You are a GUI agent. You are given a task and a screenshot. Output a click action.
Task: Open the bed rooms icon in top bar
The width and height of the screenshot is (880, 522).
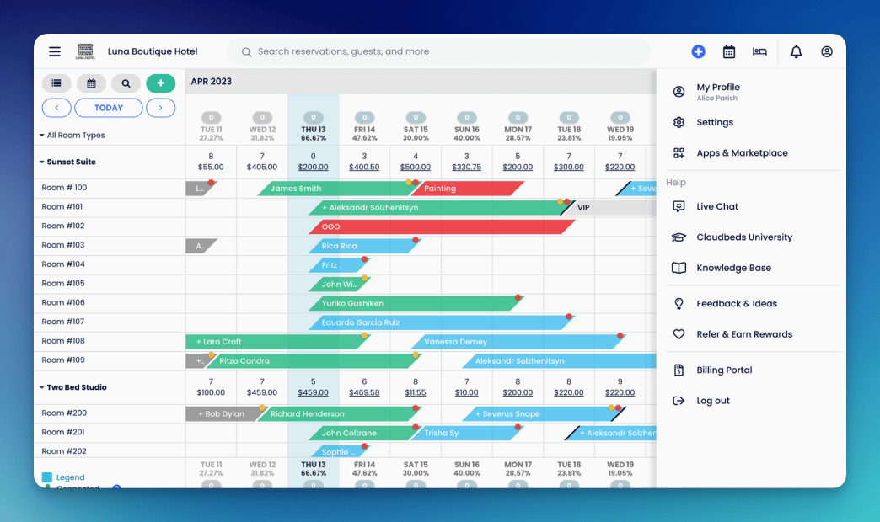click(x=759, y=51)
